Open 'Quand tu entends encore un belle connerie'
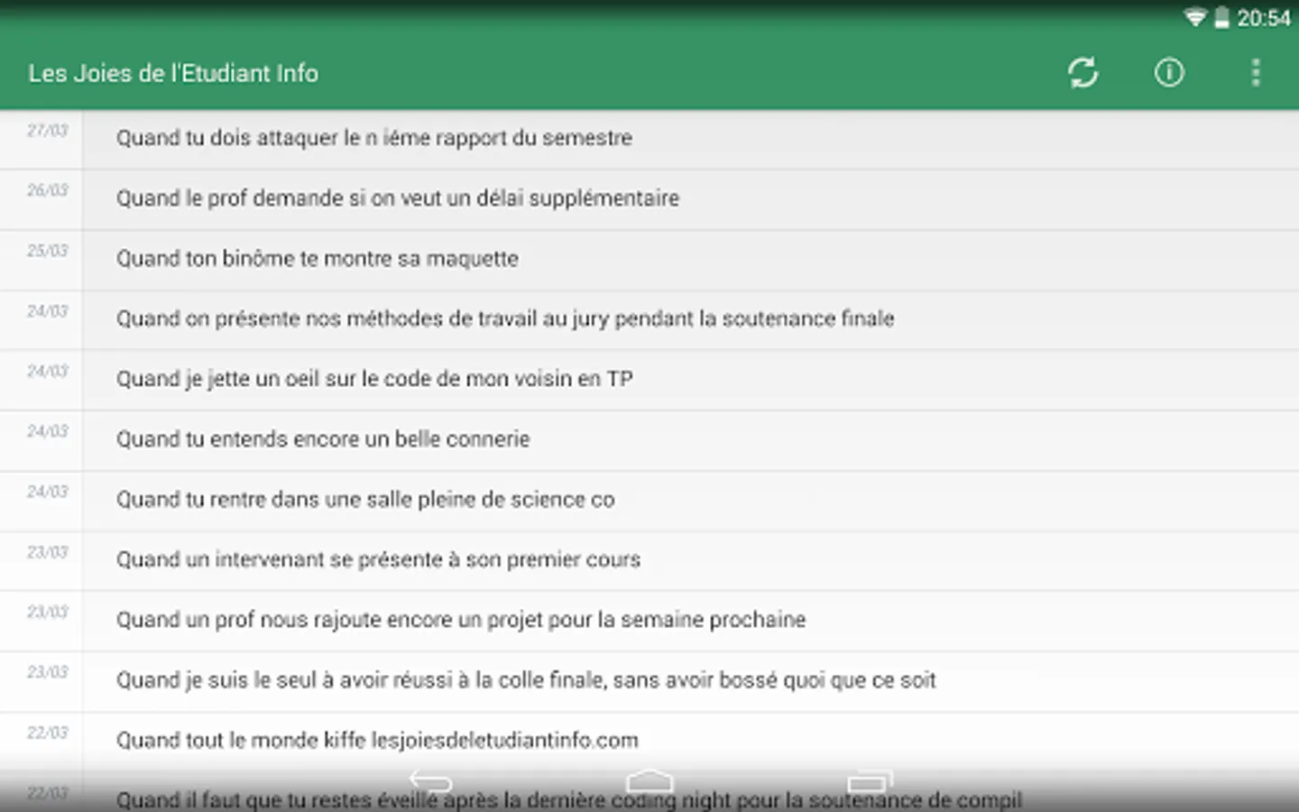The height and width of the screenshot is (812, 1299). [x=649, y=441]
